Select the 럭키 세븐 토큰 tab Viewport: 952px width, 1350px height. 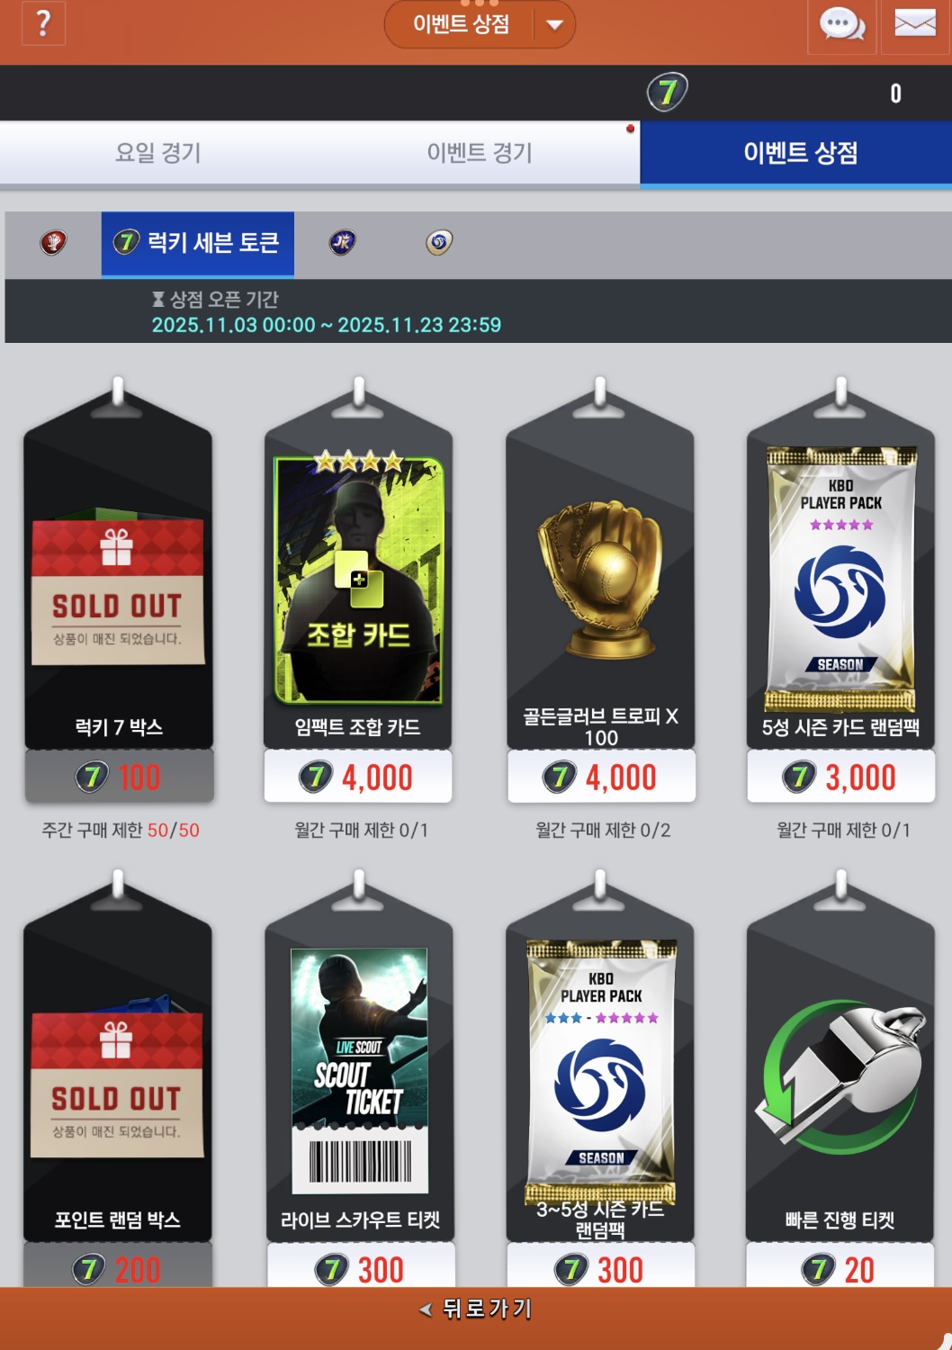pos(197,243)
